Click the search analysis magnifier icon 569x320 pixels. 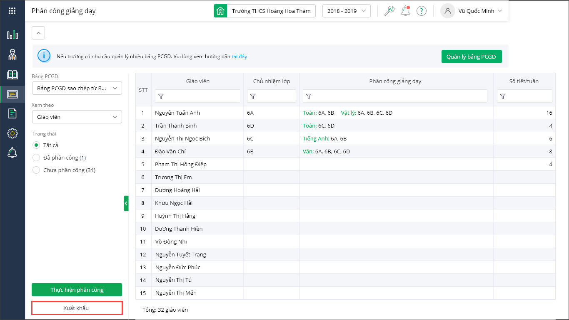coord(389,11)
